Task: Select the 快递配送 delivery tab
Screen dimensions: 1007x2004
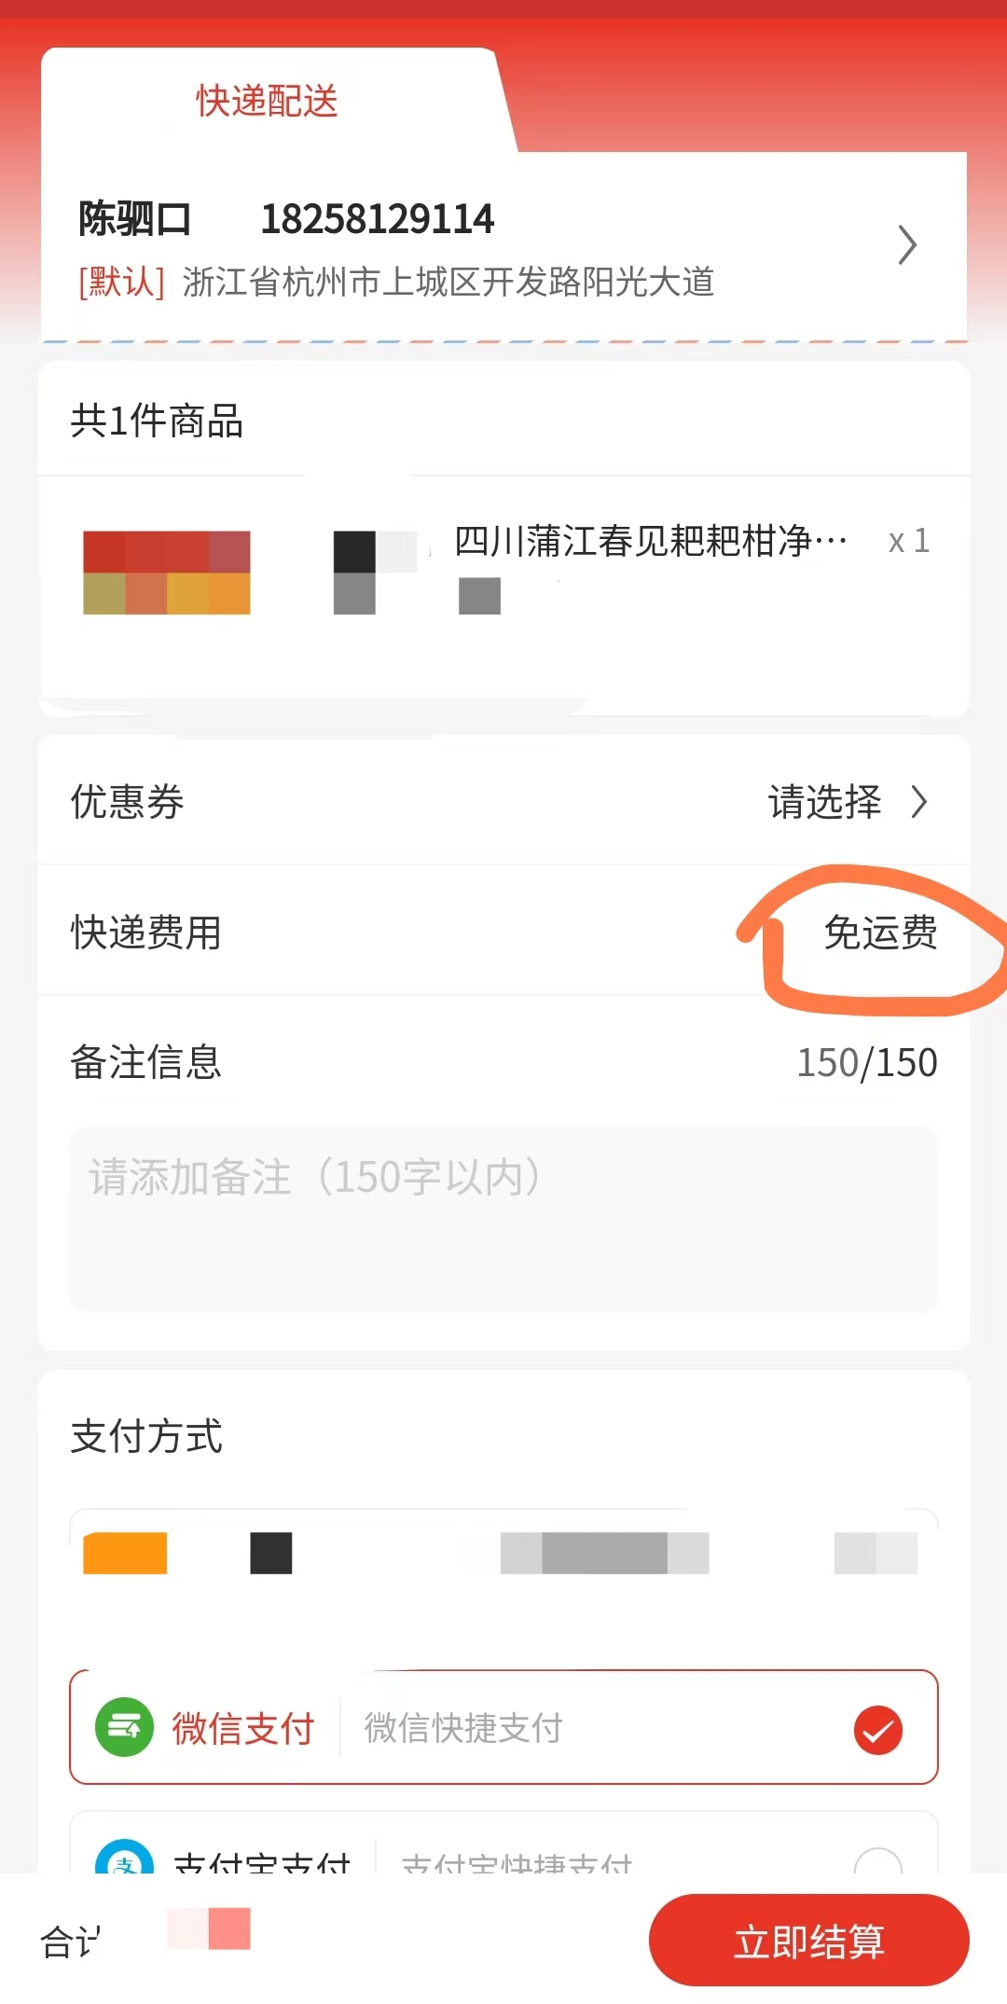Action: (x=267, y=101)
